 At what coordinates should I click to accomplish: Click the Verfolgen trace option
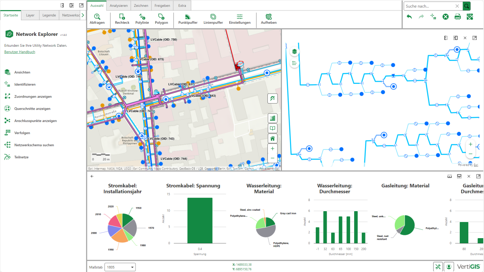[22, 133]
